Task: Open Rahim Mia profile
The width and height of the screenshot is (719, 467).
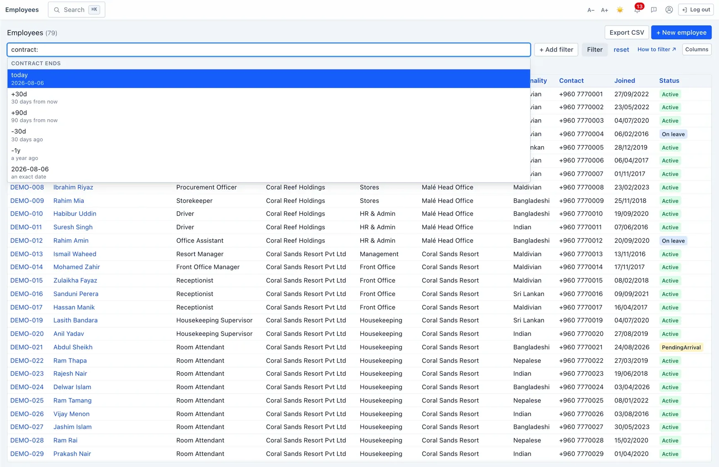Action: [69, 201]
